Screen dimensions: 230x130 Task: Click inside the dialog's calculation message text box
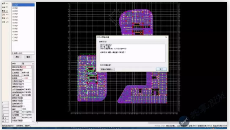(x=132, y=53)
